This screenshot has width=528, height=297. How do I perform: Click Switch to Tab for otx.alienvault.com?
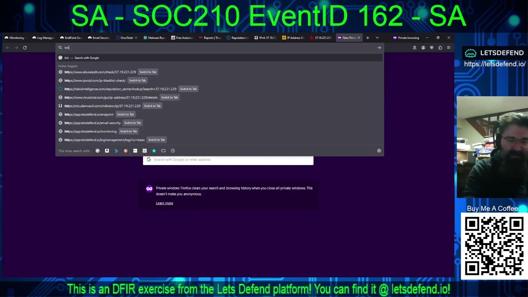[152, 106]
